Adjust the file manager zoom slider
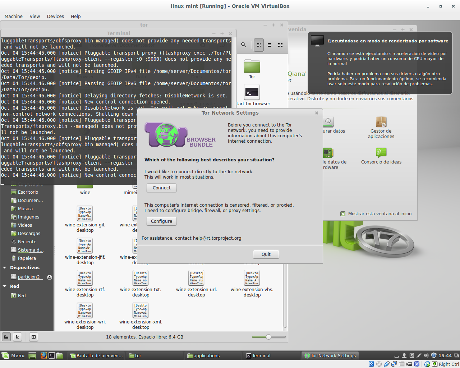 click(268, 337)
